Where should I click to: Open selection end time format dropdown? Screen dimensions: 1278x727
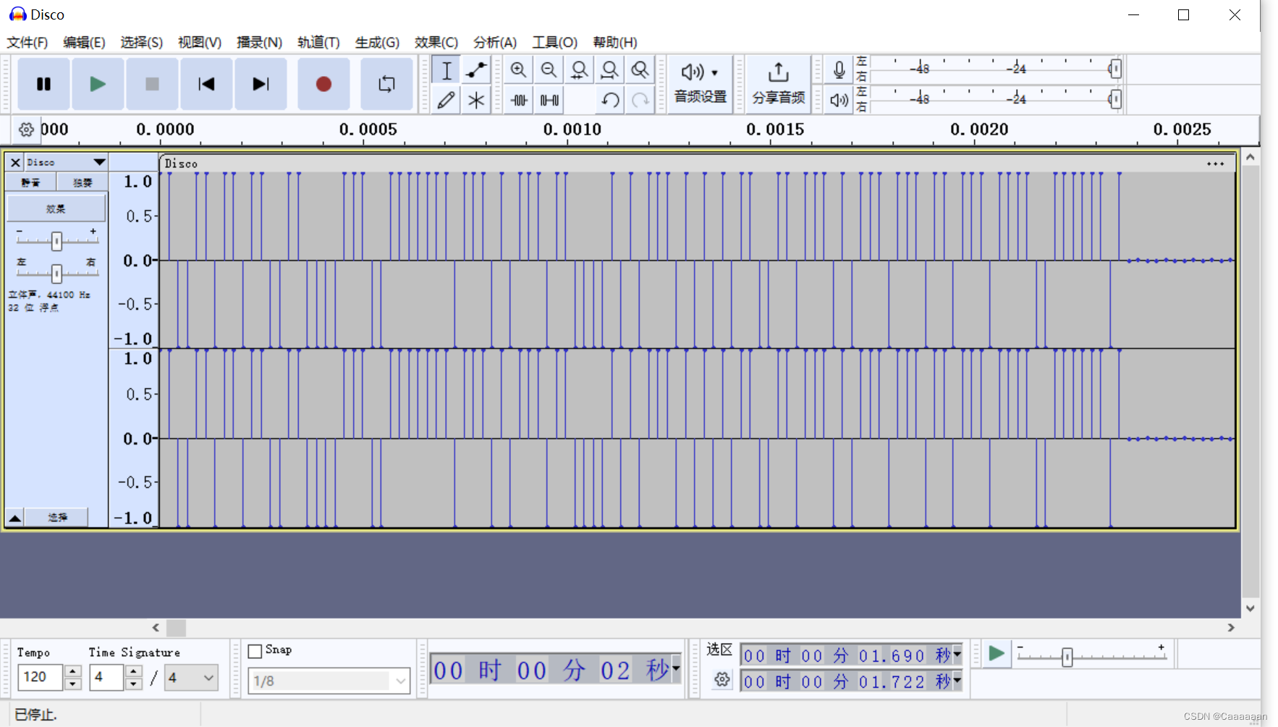tap(957, 681)
